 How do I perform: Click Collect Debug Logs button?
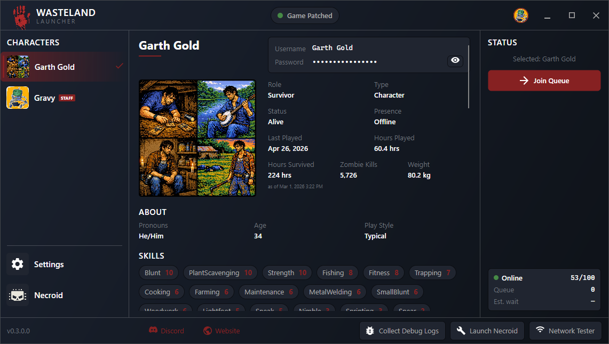click(x=402, y=331)
